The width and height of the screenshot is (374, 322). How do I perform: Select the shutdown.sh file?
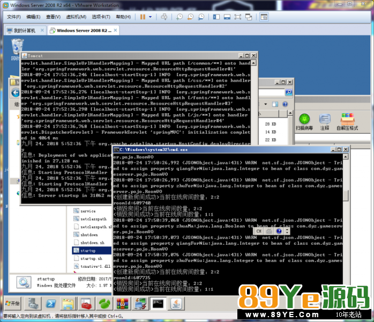tap(89, 243)
